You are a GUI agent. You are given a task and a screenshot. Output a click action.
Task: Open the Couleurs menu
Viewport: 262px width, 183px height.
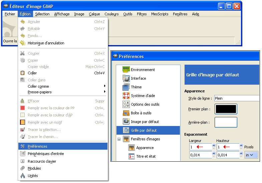click(111, 14)
